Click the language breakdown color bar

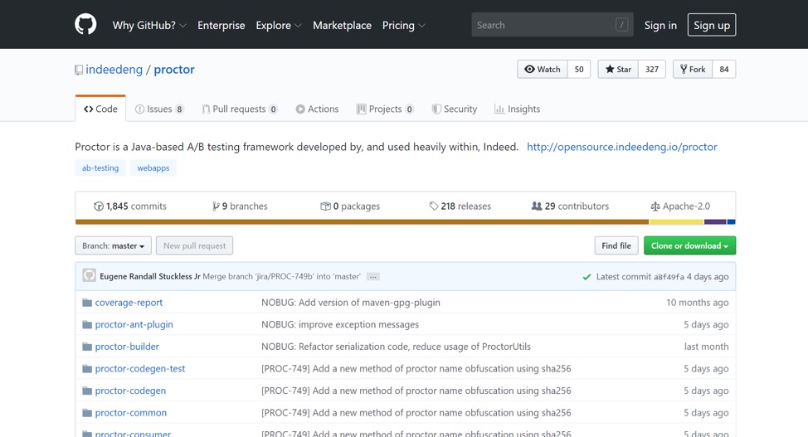click(x=406, y=221)
